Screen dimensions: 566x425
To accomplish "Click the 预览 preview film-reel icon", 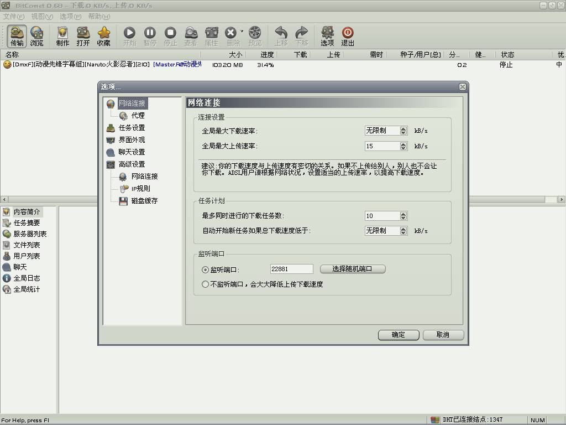I will pos(255,36).
